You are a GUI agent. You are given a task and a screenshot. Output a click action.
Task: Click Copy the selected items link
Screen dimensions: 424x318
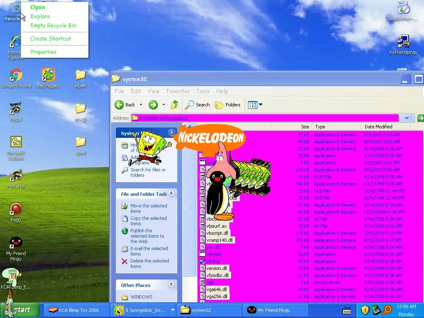(x=149, y=221)
